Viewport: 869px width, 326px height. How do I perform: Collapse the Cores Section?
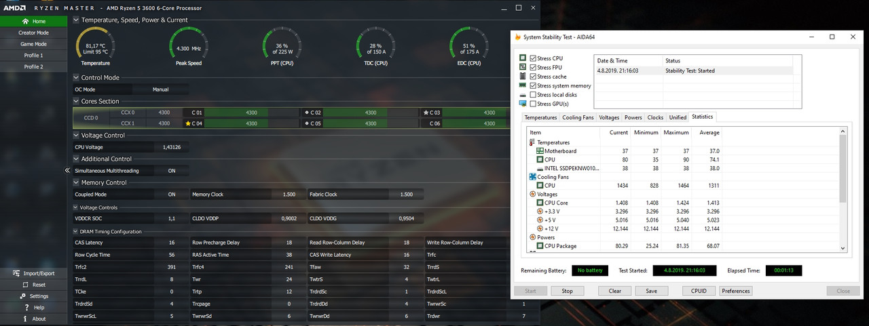(76, 101)
